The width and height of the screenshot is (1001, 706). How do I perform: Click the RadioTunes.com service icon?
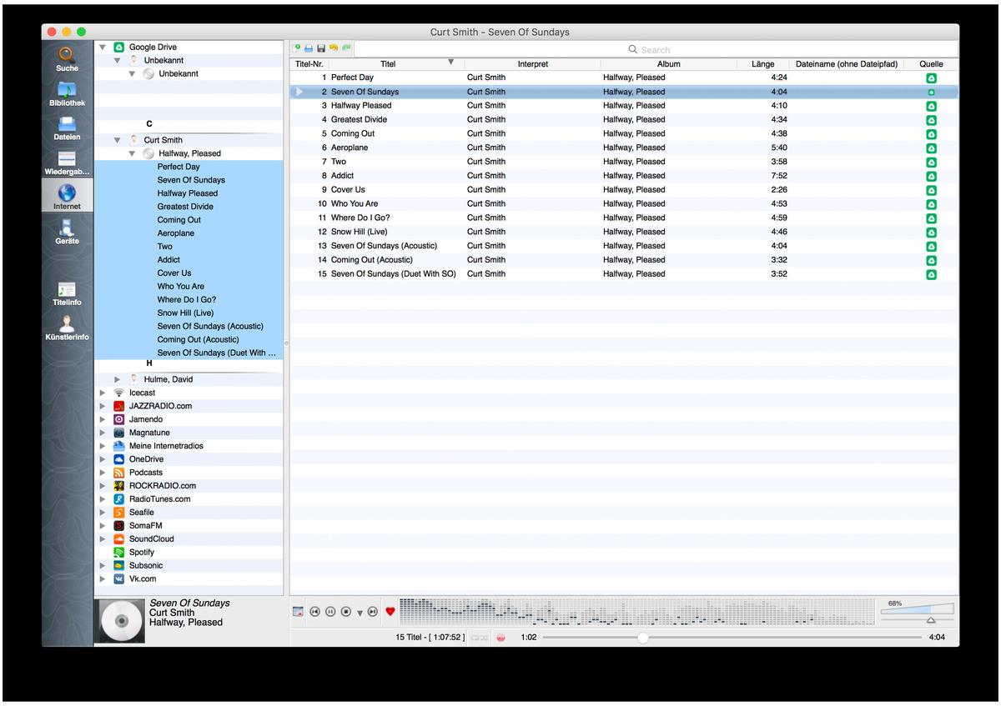(x=118, y=499)
